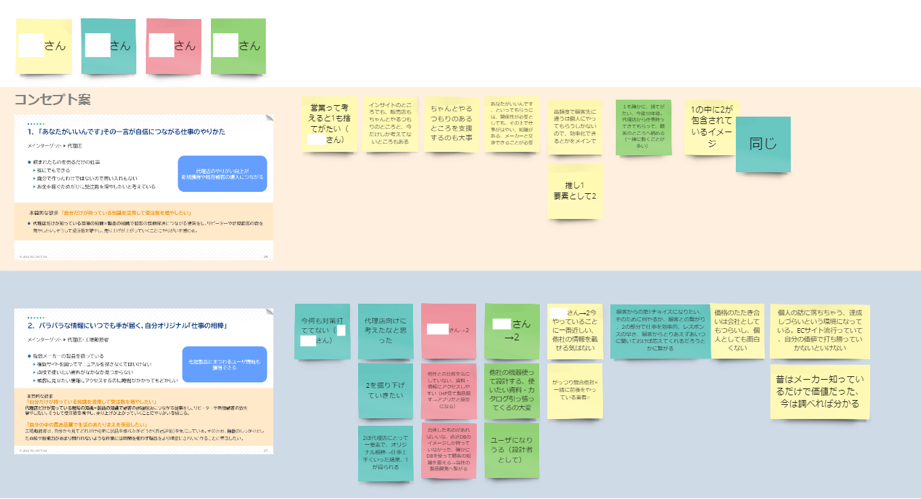Select the yellow name sticky note in legend

pyautogui.click(x=43, y=46)
